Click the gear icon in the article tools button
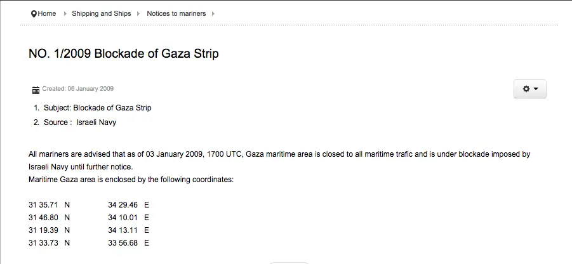 coord(526,89)
